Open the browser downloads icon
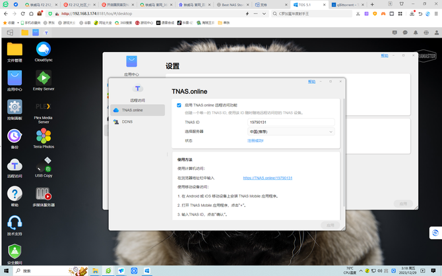 pyautogui.click(x=412, y=14)
